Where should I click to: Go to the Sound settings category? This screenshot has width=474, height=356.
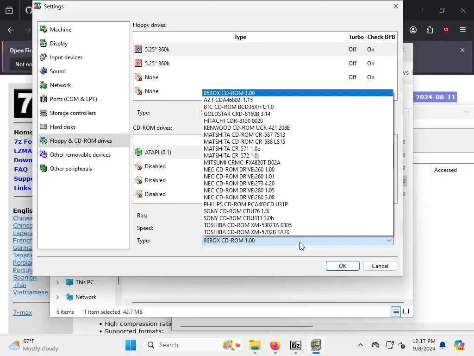84,71
